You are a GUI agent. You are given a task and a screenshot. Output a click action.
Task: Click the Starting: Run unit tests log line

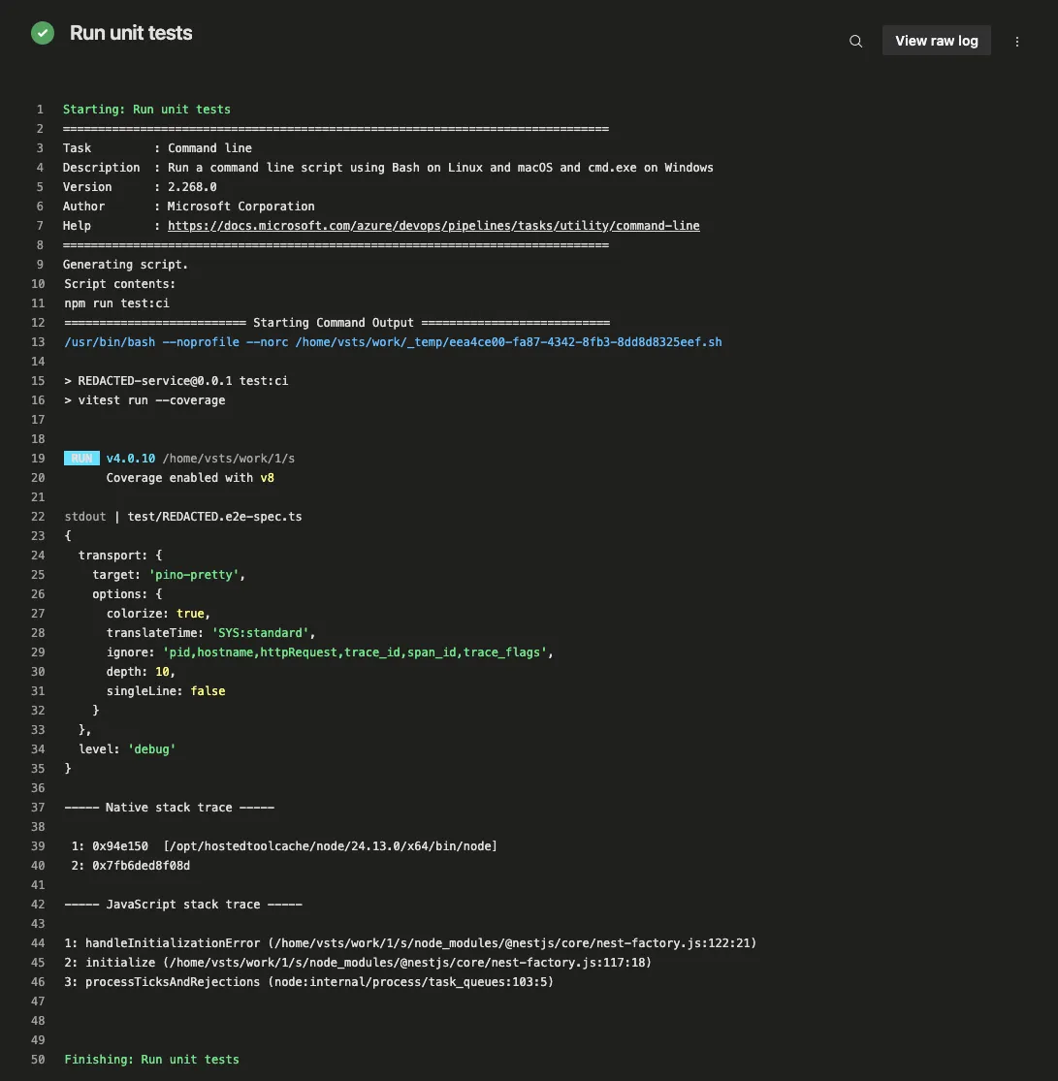(146, 109)
